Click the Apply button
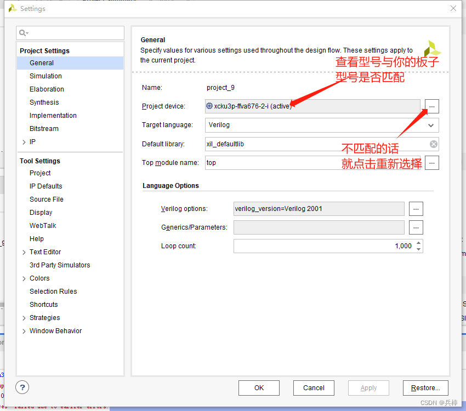Image resolution: width=466 pixels, height=411 pixels. [368, 388]
